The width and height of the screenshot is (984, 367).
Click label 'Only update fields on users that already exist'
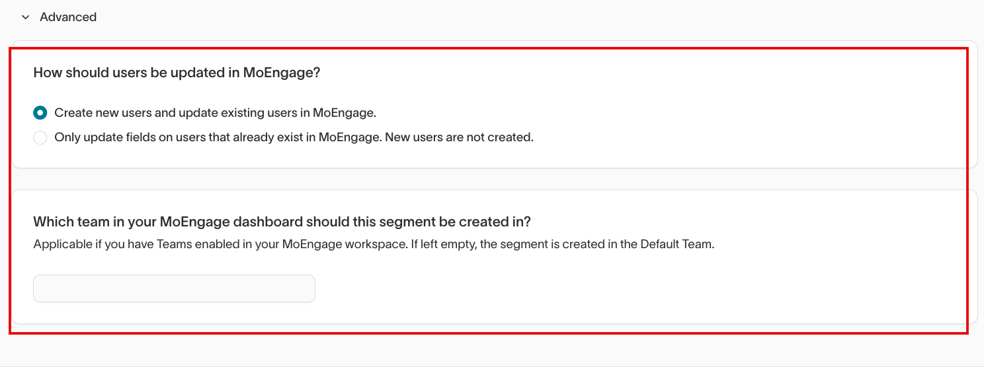294,138
